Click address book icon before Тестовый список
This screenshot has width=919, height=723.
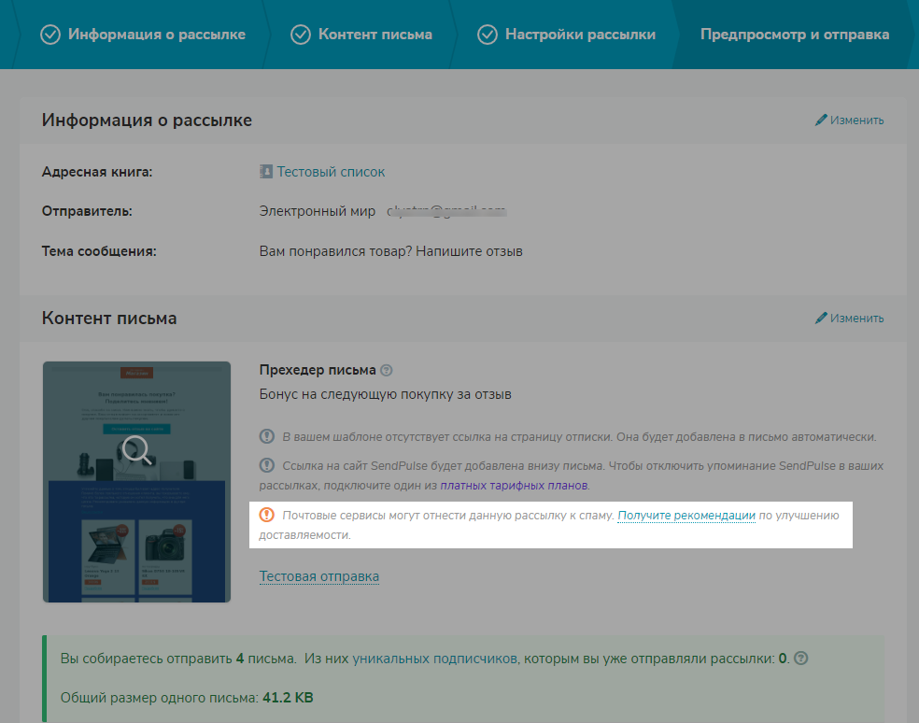pos(266,172)
